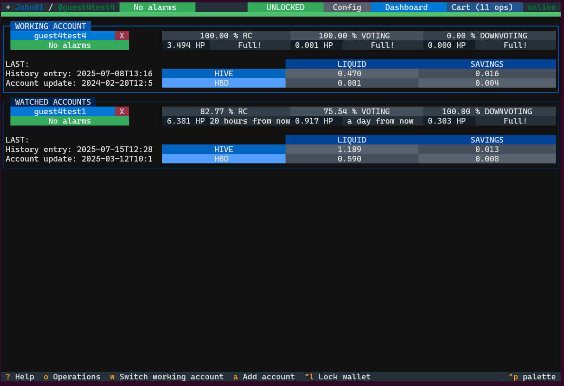The height and width of the screenshot is (386, 564).
Task: Click the John01 profile name in header
Action: tap(29, 7)
